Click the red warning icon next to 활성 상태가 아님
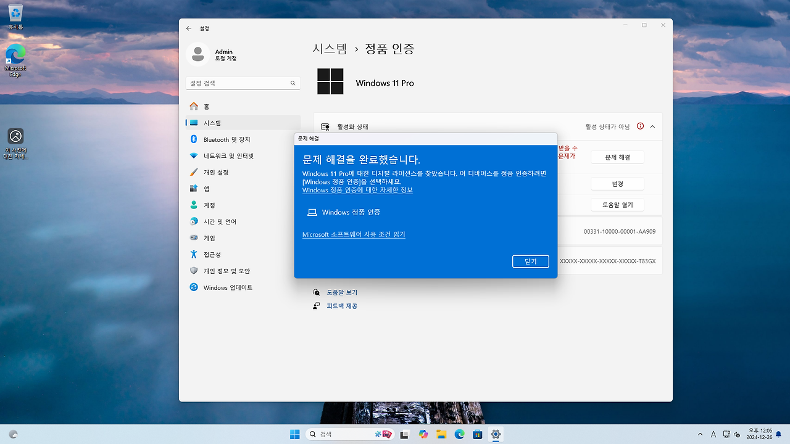Screen dimensions: 790x444 pyautogui.click(x=640, y=125)
